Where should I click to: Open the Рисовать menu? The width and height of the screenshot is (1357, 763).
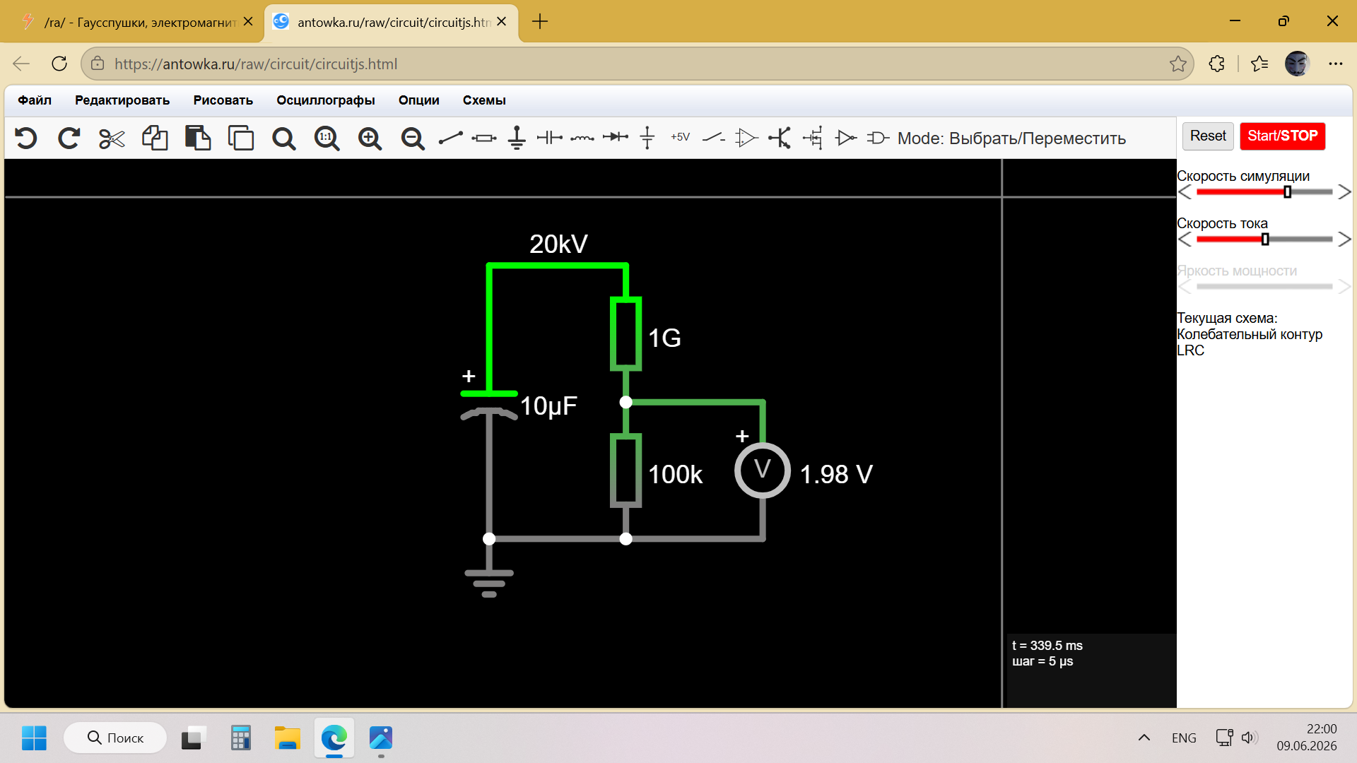(223, 100)
